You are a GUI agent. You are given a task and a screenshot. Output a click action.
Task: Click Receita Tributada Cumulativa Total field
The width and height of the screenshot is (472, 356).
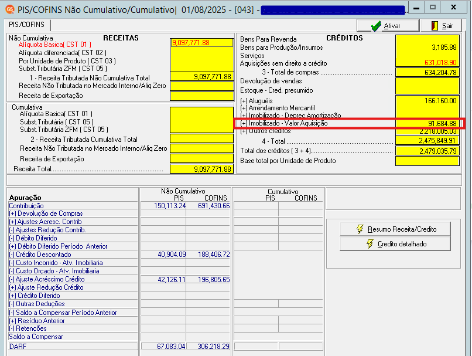(202, 138)
